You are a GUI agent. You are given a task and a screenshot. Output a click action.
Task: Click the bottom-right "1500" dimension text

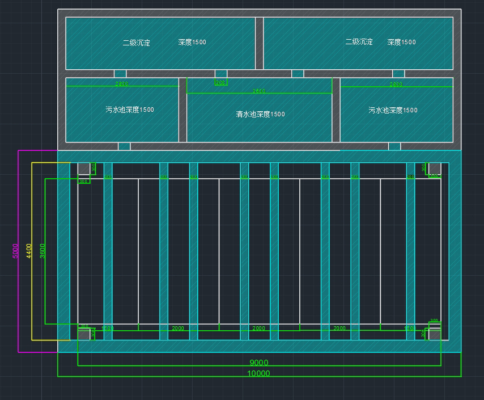pyautogui.click(x=410, y=328)
